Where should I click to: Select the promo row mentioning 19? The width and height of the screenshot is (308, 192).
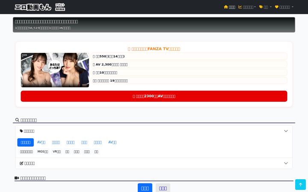[189, 81]
